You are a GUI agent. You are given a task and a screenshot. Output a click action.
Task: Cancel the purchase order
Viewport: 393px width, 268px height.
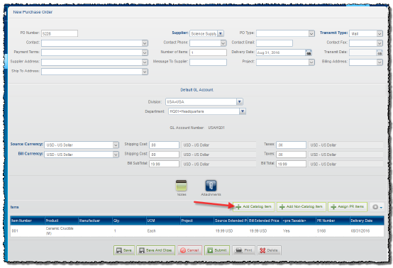(x=189, y=250)
